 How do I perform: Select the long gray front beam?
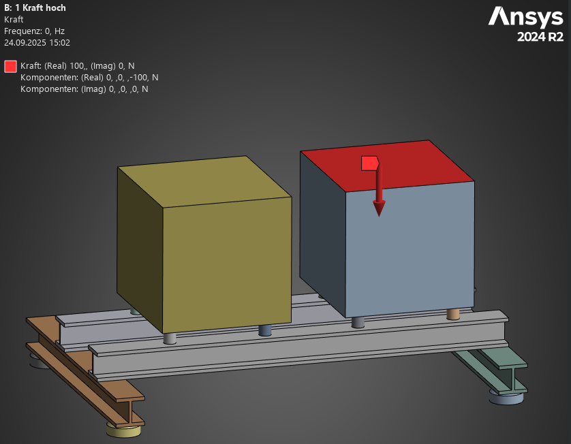click(300, 354)
